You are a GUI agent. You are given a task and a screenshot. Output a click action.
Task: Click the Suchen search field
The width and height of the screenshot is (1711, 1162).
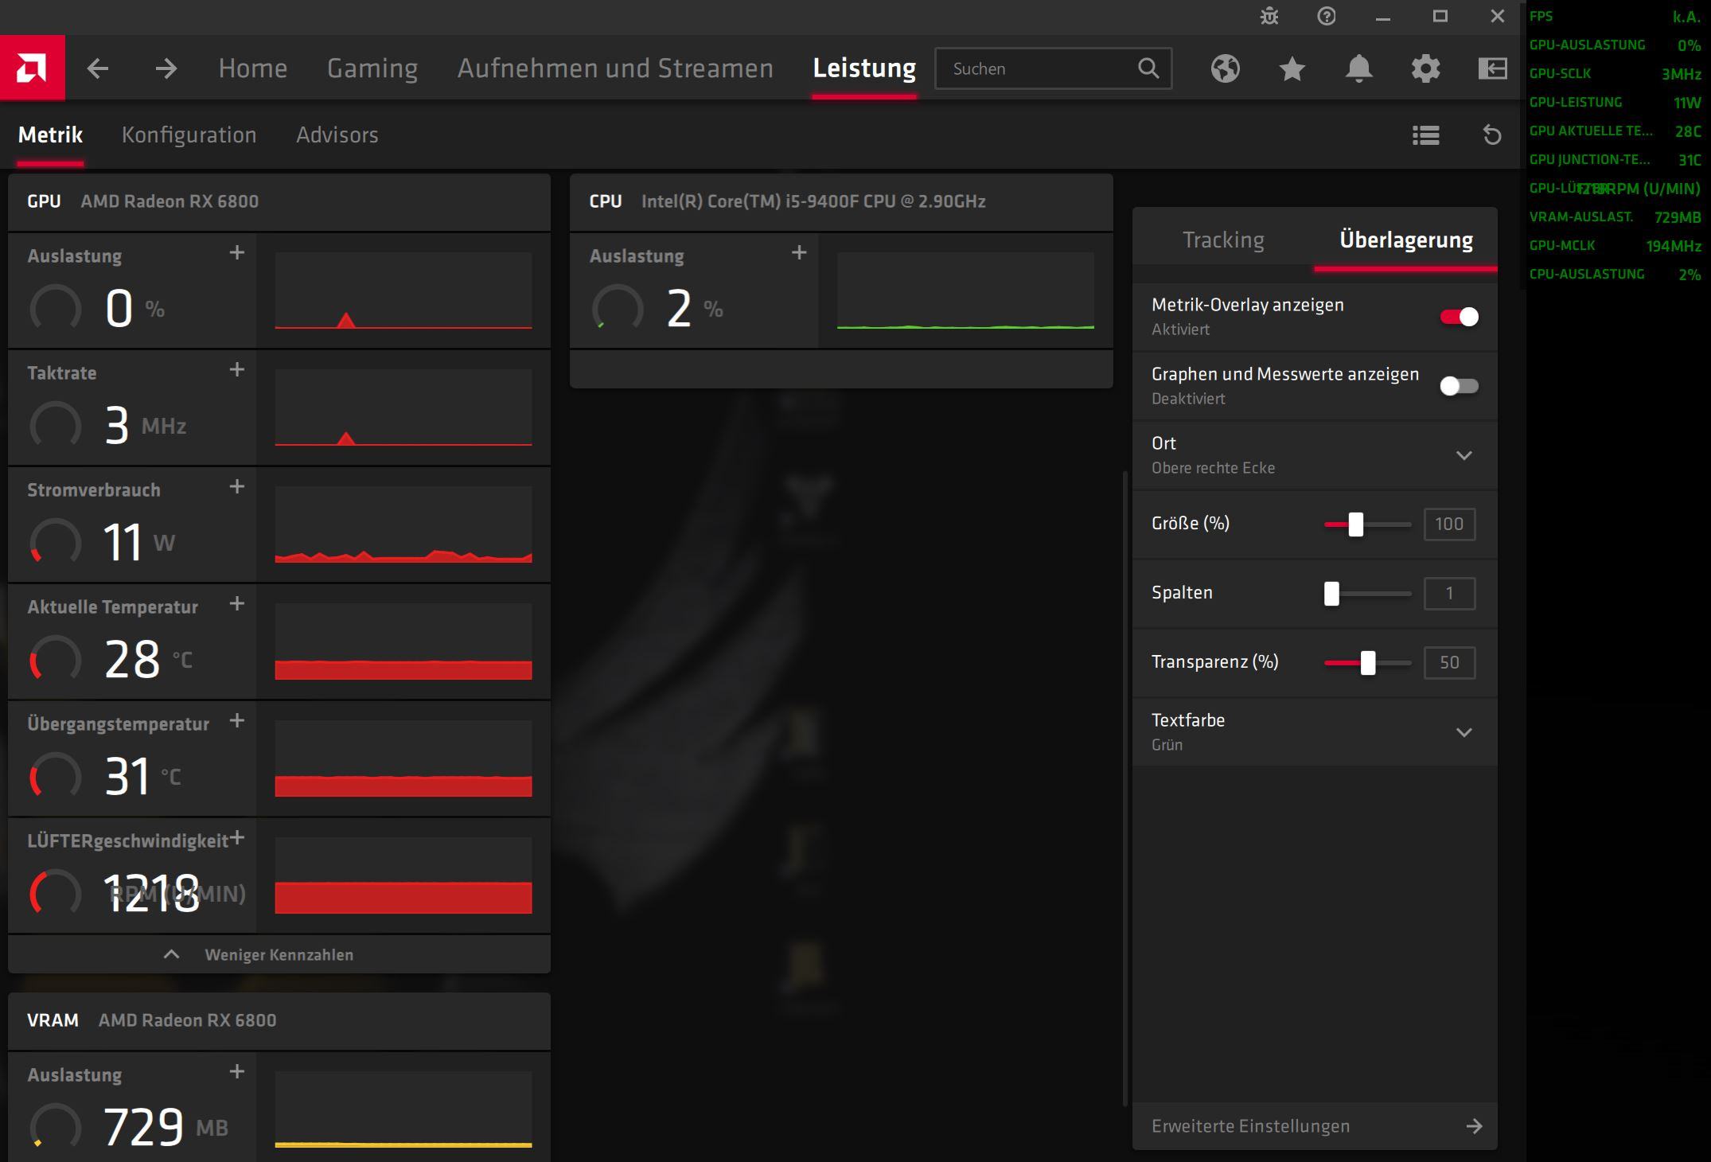[1053, 68]
